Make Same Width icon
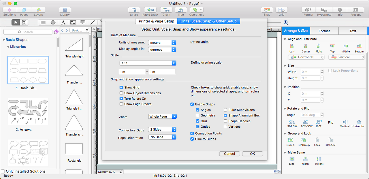This screenshot has height=179, width=369. pyautogui.click(x=305, y=159)
